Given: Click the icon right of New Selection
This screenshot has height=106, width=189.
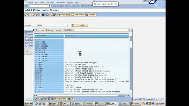Looking at the screenshot, I should coord(69,99).
